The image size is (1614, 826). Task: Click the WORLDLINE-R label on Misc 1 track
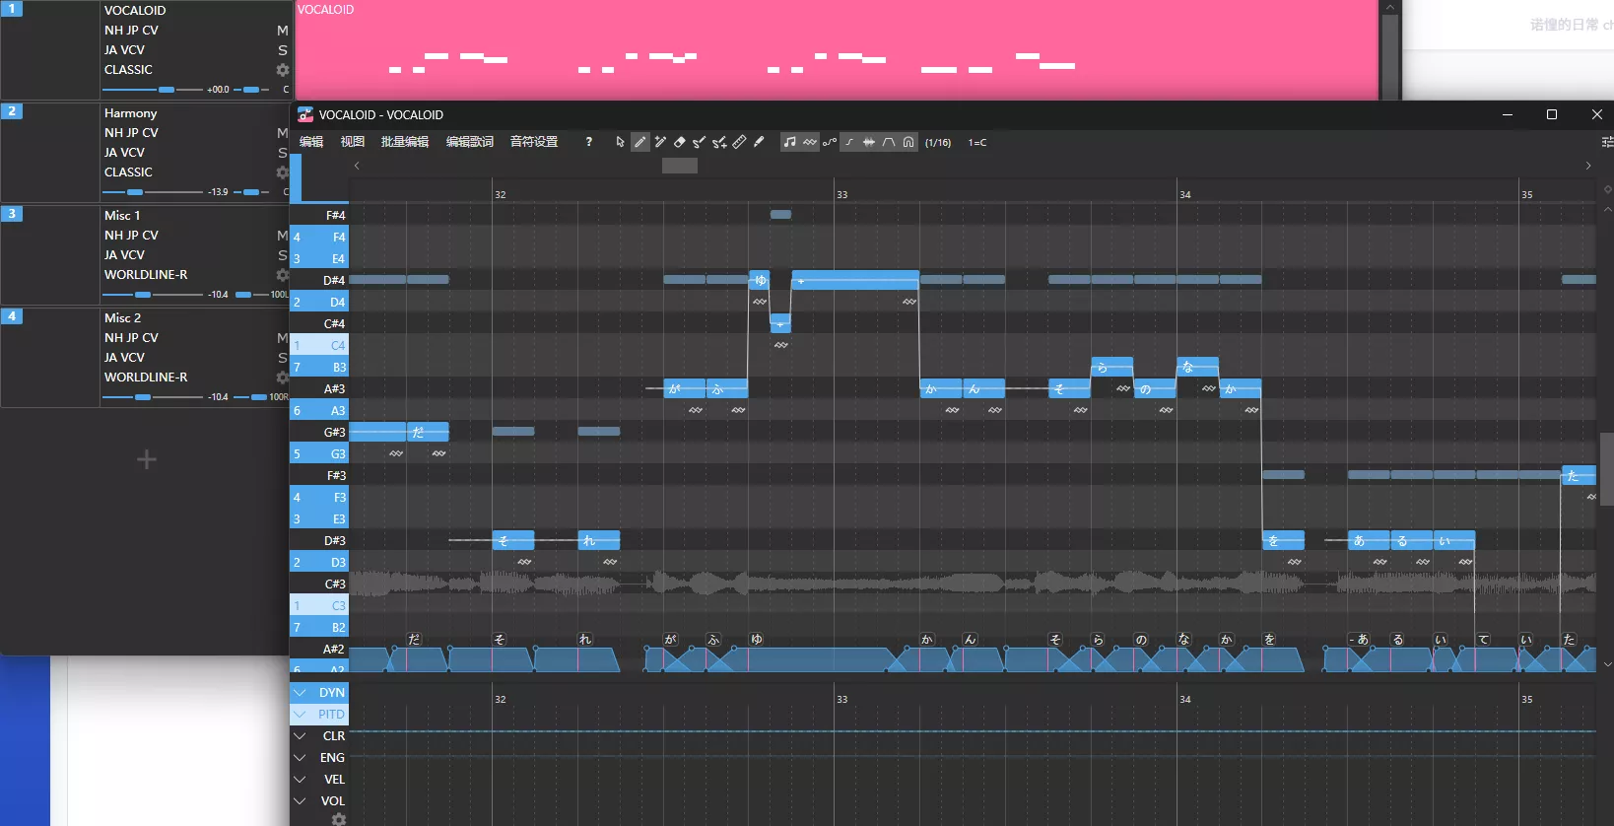click(x=146, y=275)
